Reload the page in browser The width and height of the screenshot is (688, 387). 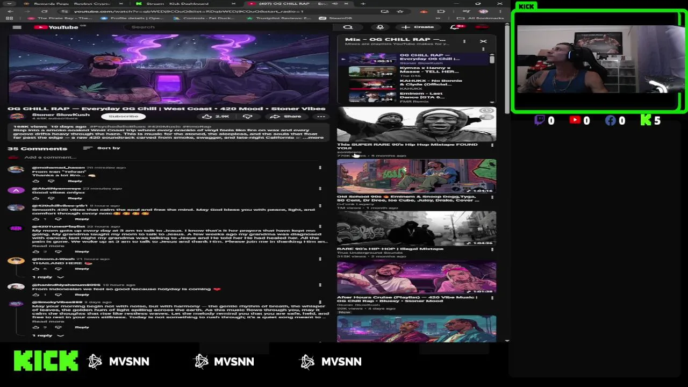(45, 11)
